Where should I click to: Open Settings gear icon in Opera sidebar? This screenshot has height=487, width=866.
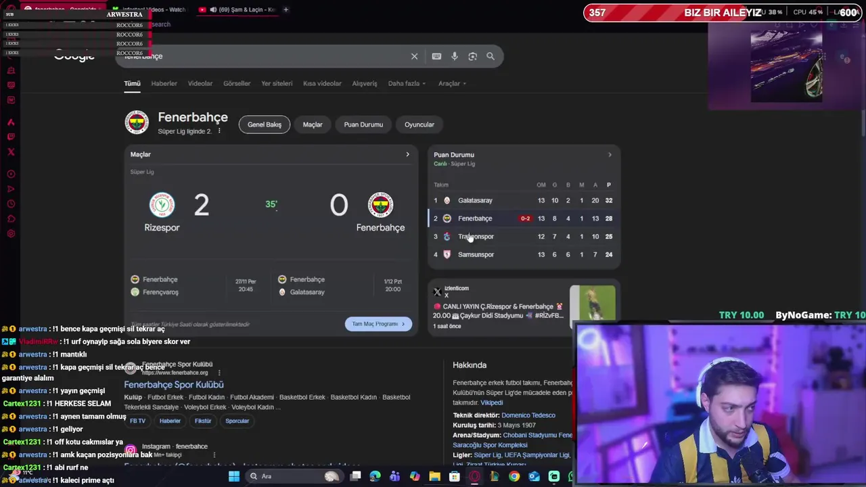coord(11,233)
